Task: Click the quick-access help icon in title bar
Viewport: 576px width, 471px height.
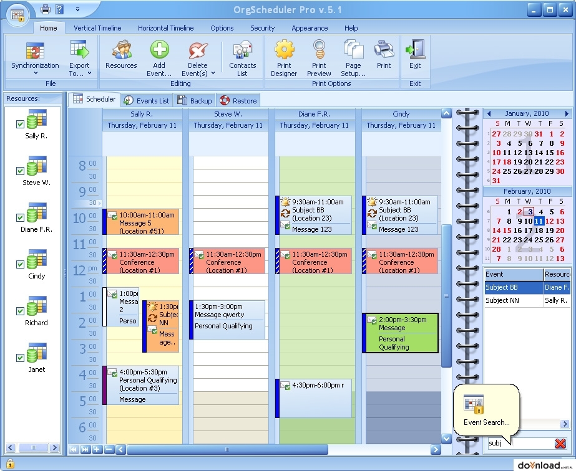Action: click(x=59, y=9)
